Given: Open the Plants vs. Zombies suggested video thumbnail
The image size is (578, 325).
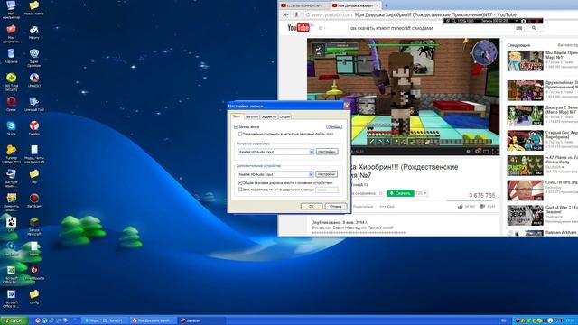Looking at the screenshot, I should 525,165.
